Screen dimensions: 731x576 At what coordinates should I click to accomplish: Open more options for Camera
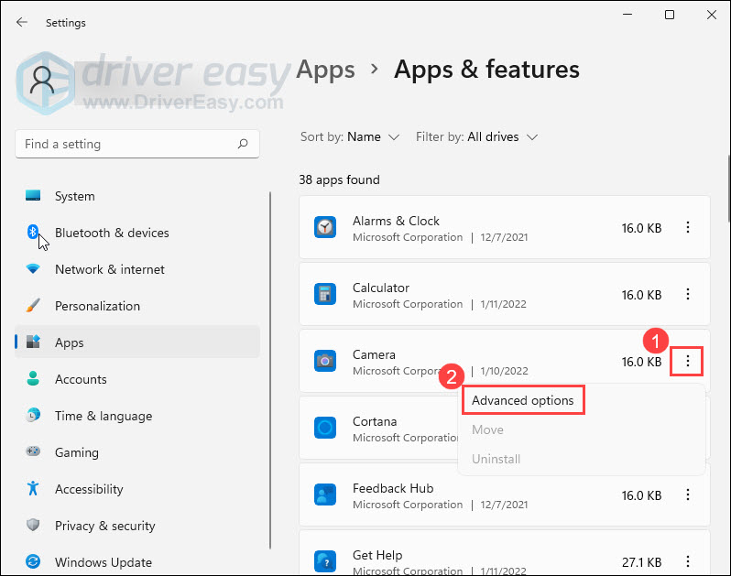click(x=687, y=362)
